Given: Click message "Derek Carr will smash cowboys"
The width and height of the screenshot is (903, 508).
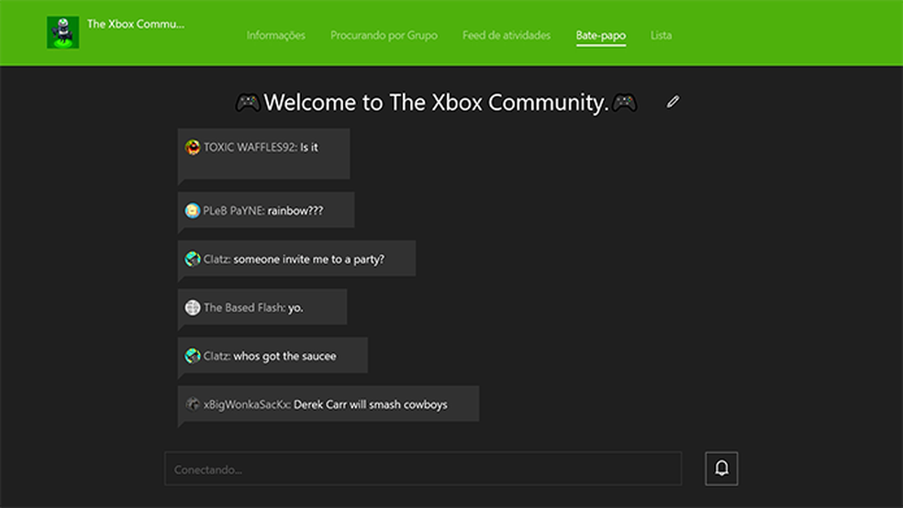Looking at the screenshot, I should point(371,404).
